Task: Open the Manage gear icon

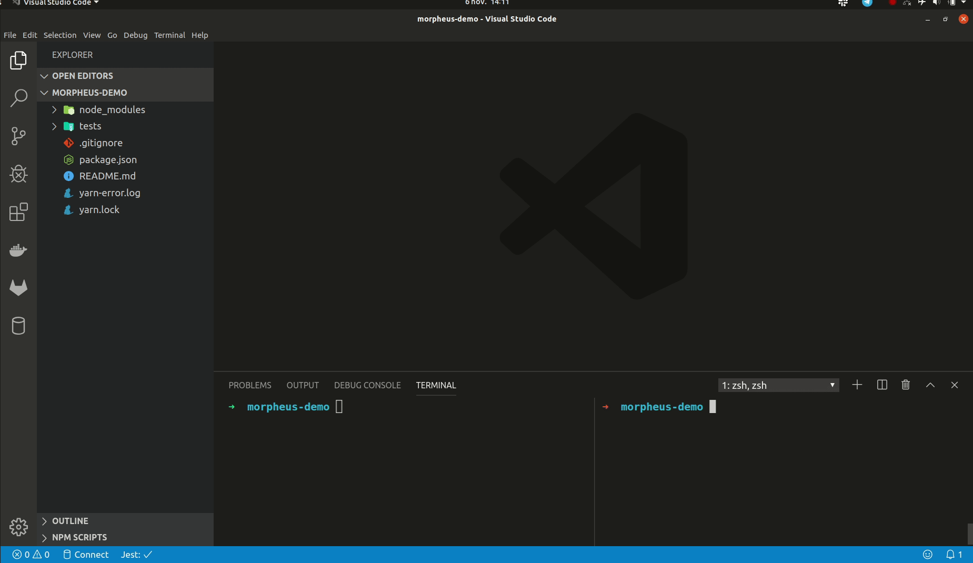Action: click(18, 527)
